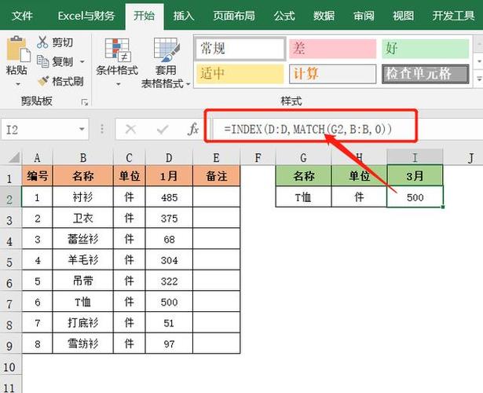The image size is (483, 393).
Task: Click cell with value 485
Action: (169, 196)
